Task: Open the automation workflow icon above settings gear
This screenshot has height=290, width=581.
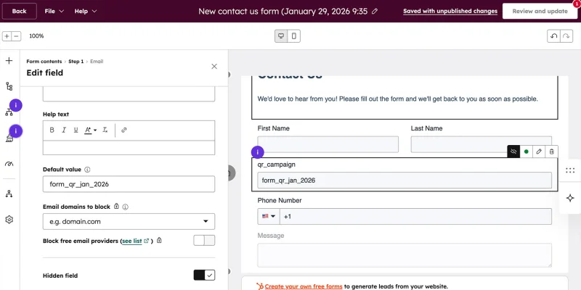Action: click(9, 194)
